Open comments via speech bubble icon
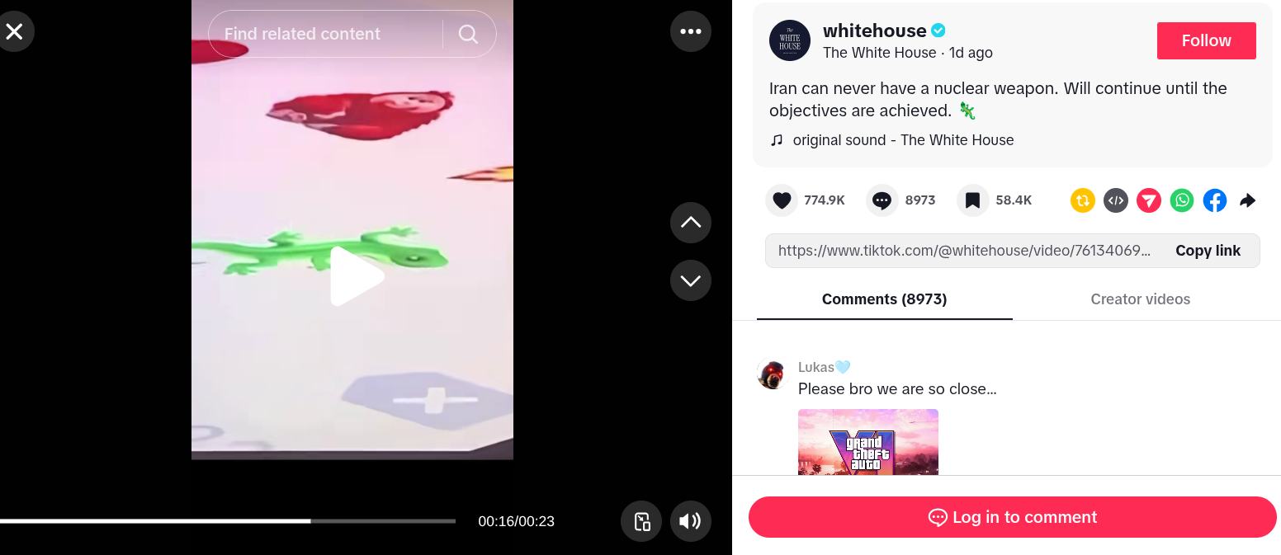This screenshot has height=555, width=1281. [x=882, y=200]
